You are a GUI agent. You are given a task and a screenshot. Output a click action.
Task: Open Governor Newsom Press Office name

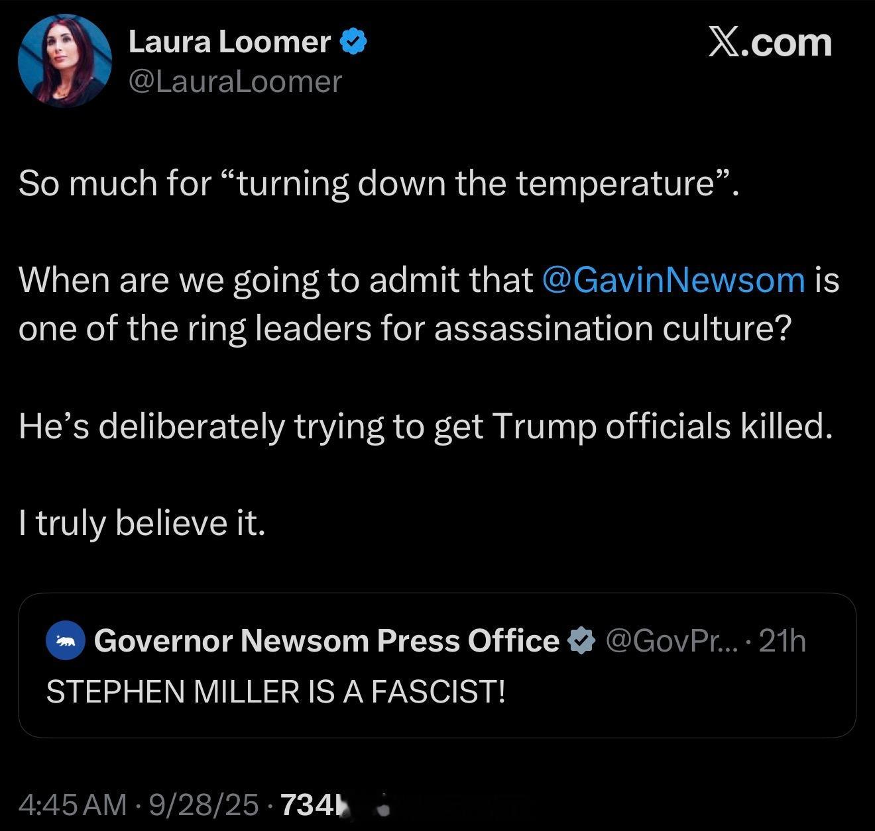pos(326,640)
